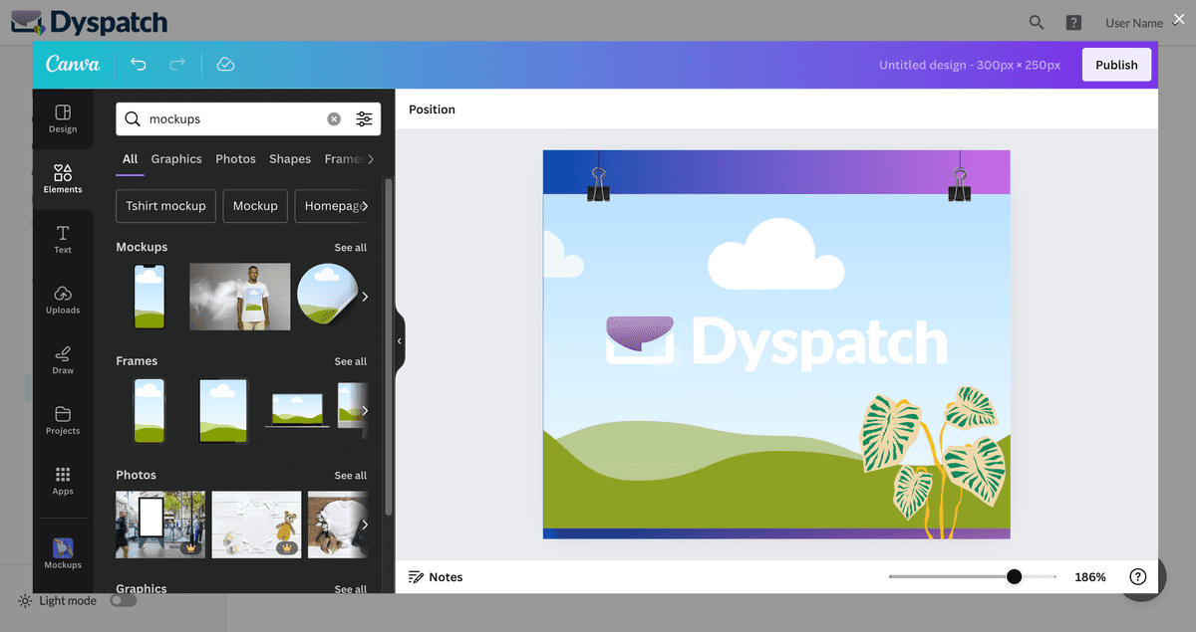See all Graphics
1196x632 pixels.
351,589
